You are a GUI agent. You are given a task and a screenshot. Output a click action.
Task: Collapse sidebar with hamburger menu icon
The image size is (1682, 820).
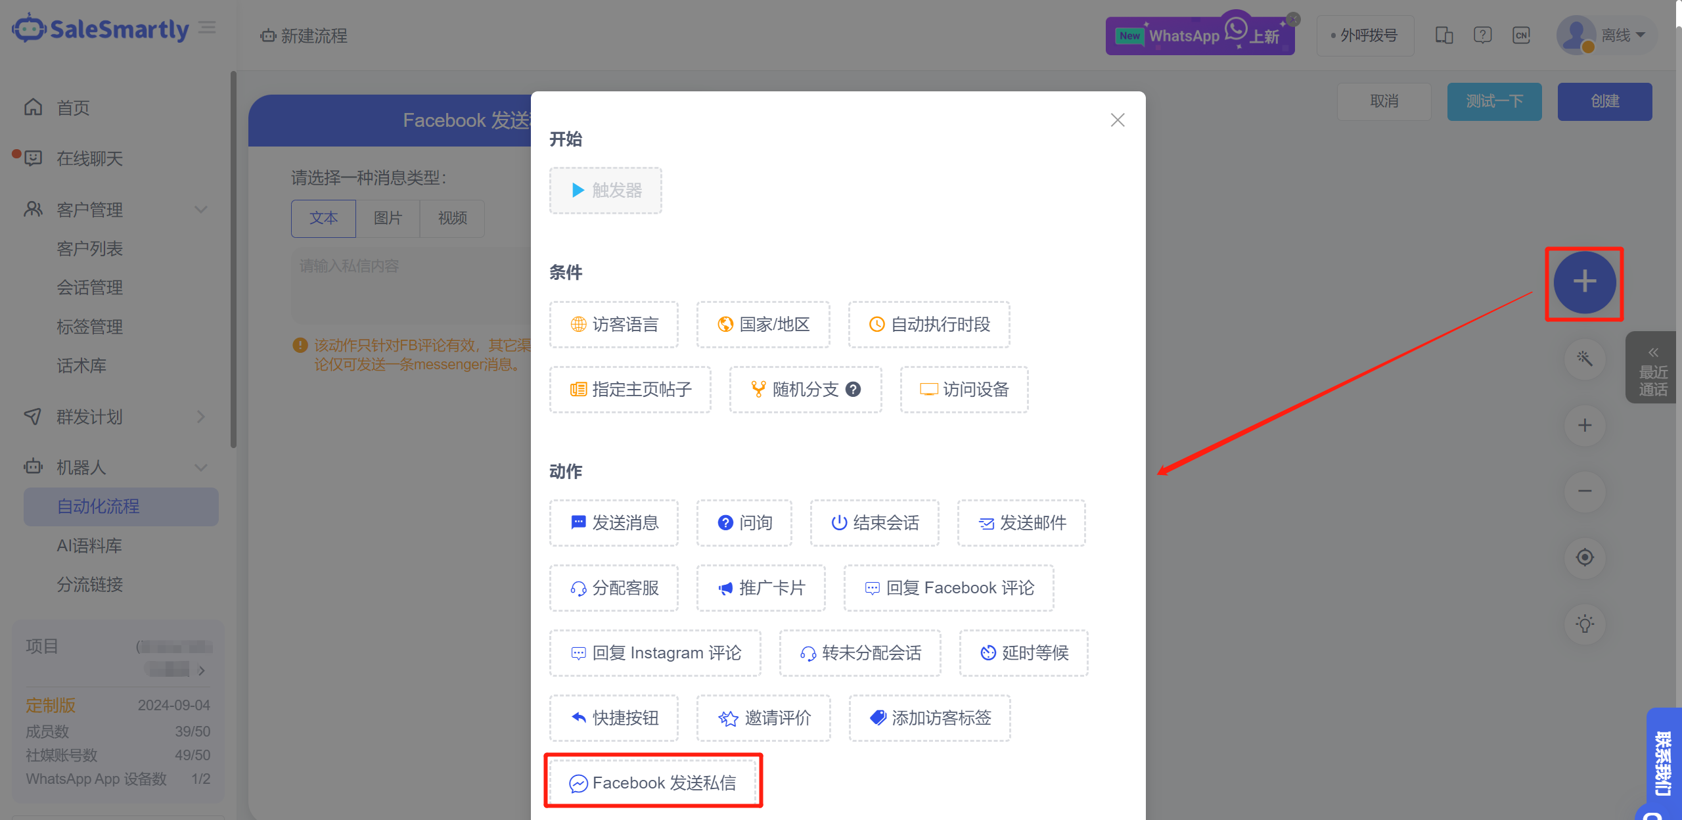[207, 28]
